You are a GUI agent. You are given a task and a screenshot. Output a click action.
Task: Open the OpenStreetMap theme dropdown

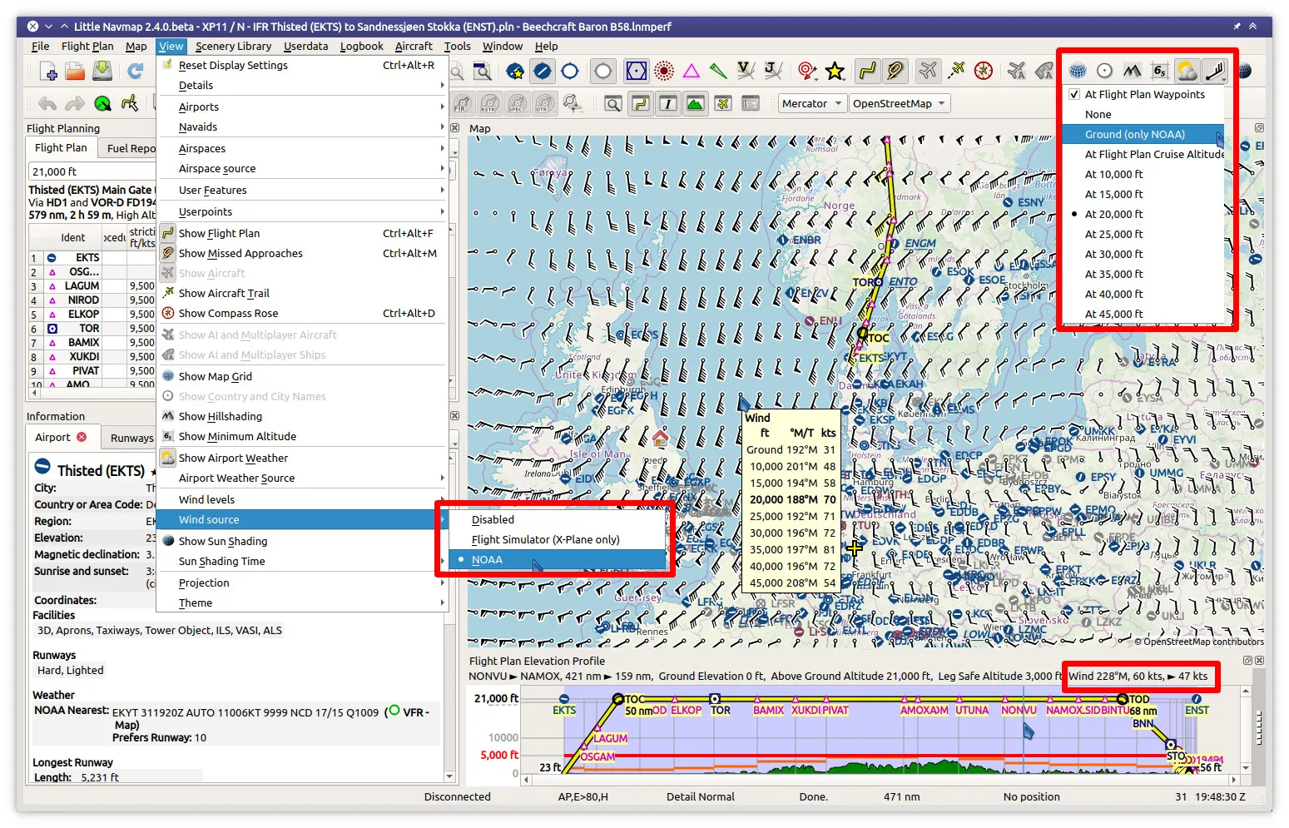(x=899, y=104)
